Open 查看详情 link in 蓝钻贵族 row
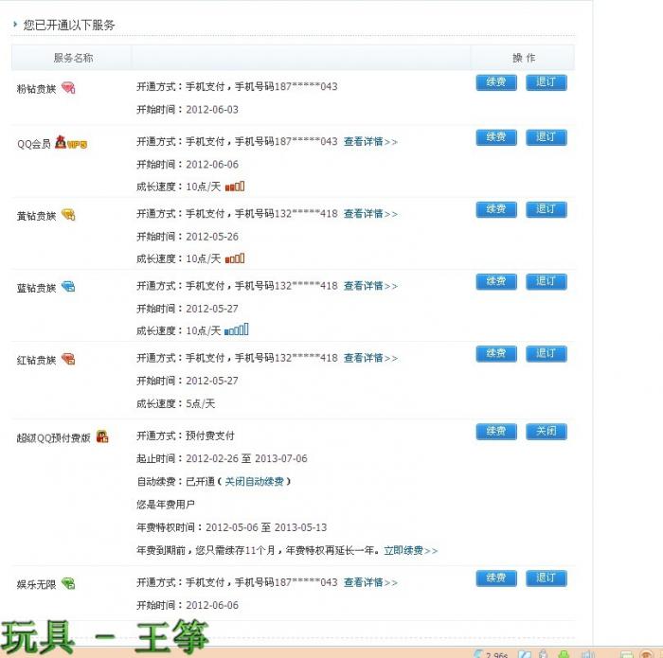The height and width of the screenshot is (658, 663). click(x=370, y=286)
